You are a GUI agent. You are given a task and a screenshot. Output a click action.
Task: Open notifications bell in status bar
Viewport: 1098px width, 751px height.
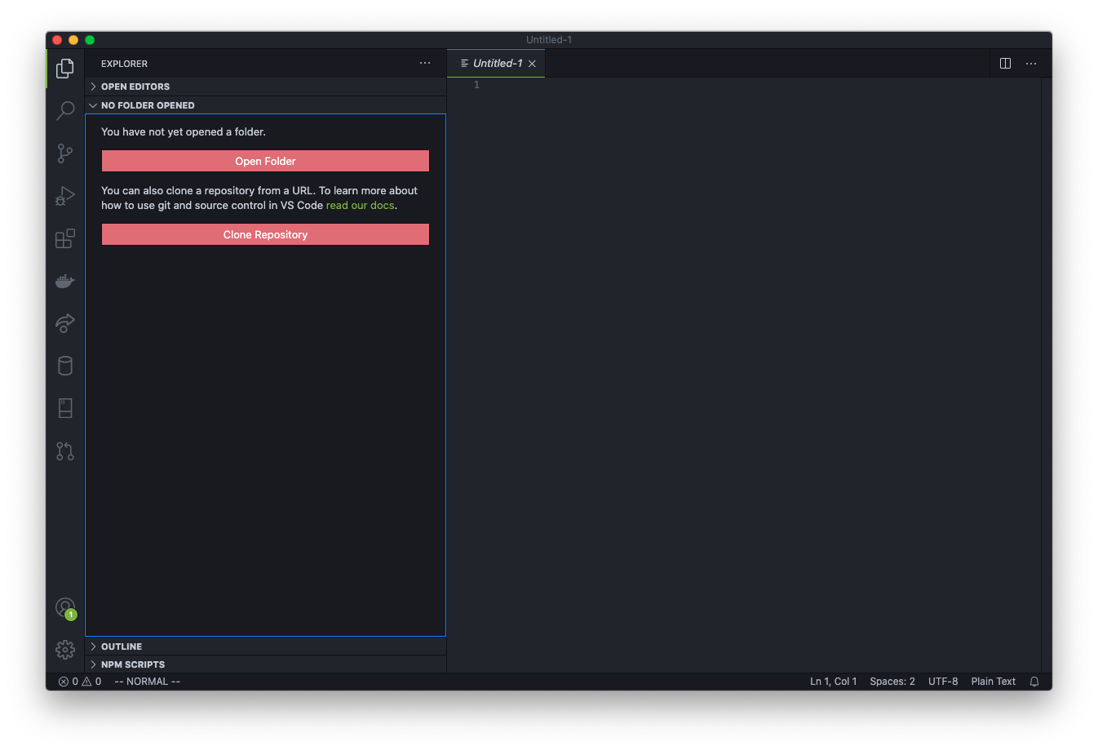click(x=1034, y=682)
